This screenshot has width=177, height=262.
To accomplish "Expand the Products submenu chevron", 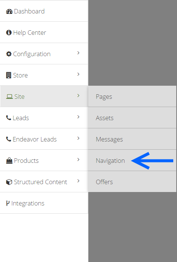I will click(78, 159).
